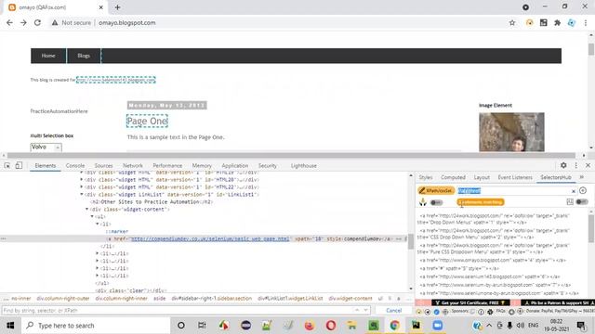This screenshot has height=334, width=595.
Task: Toggle the left SelectorsHub on/off switch
Action: [x=436, y=202]
